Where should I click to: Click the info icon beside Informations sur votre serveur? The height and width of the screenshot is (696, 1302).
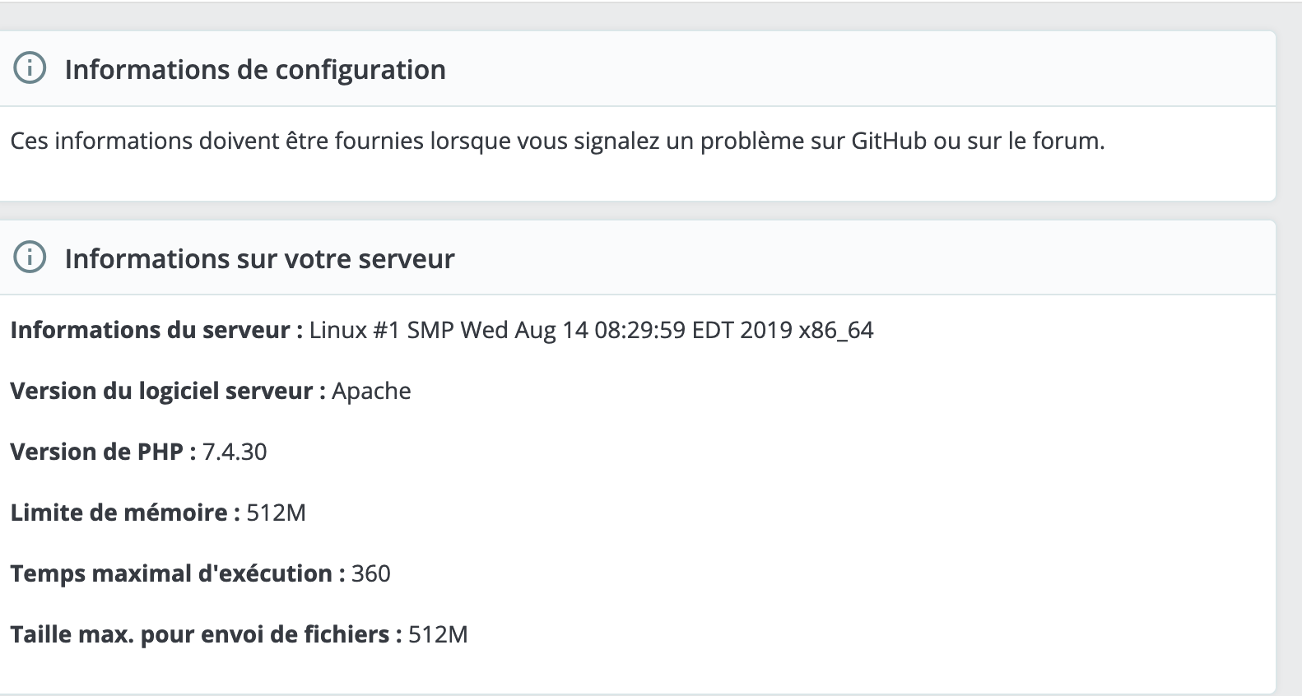coord(30,258)
